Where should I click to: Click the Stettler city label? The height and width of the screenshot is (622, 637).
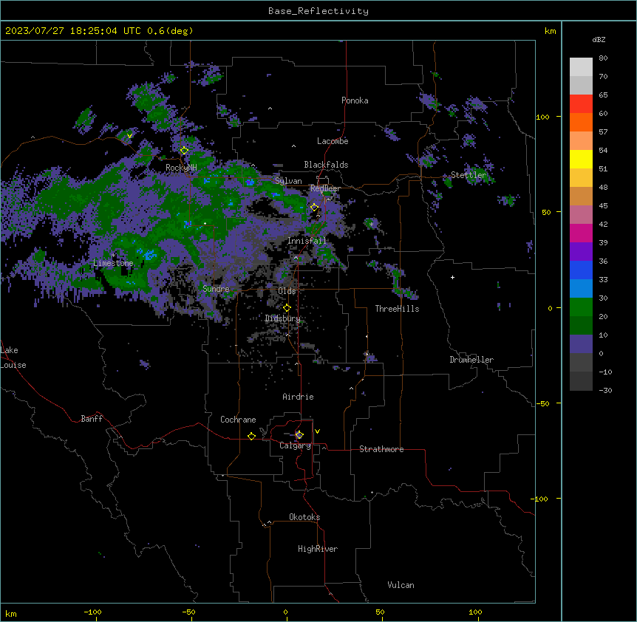click(469, 175)
